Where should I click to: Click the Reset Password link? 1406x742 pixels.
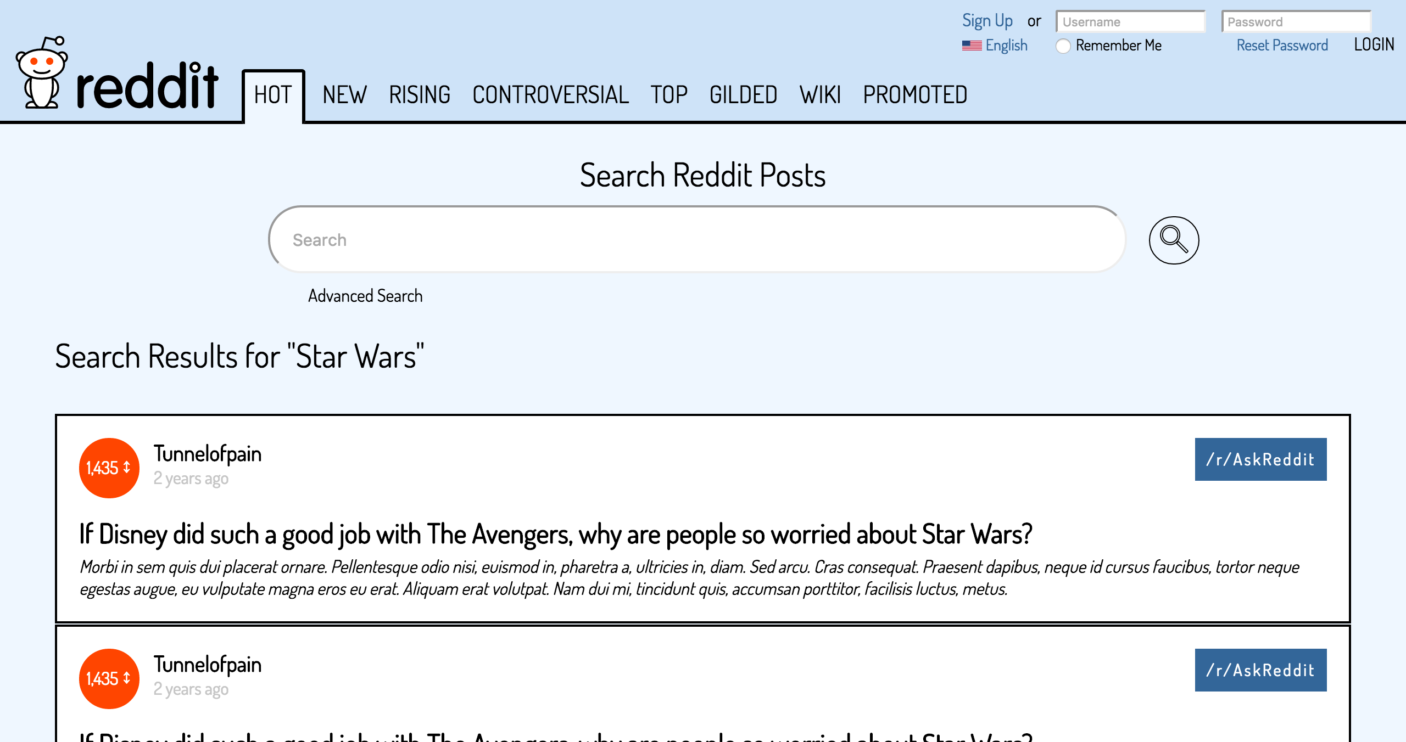[1282, 46]
